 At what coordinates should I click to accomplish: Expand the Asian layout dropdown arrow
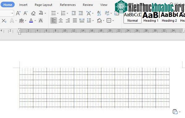[x=93, y=13]
